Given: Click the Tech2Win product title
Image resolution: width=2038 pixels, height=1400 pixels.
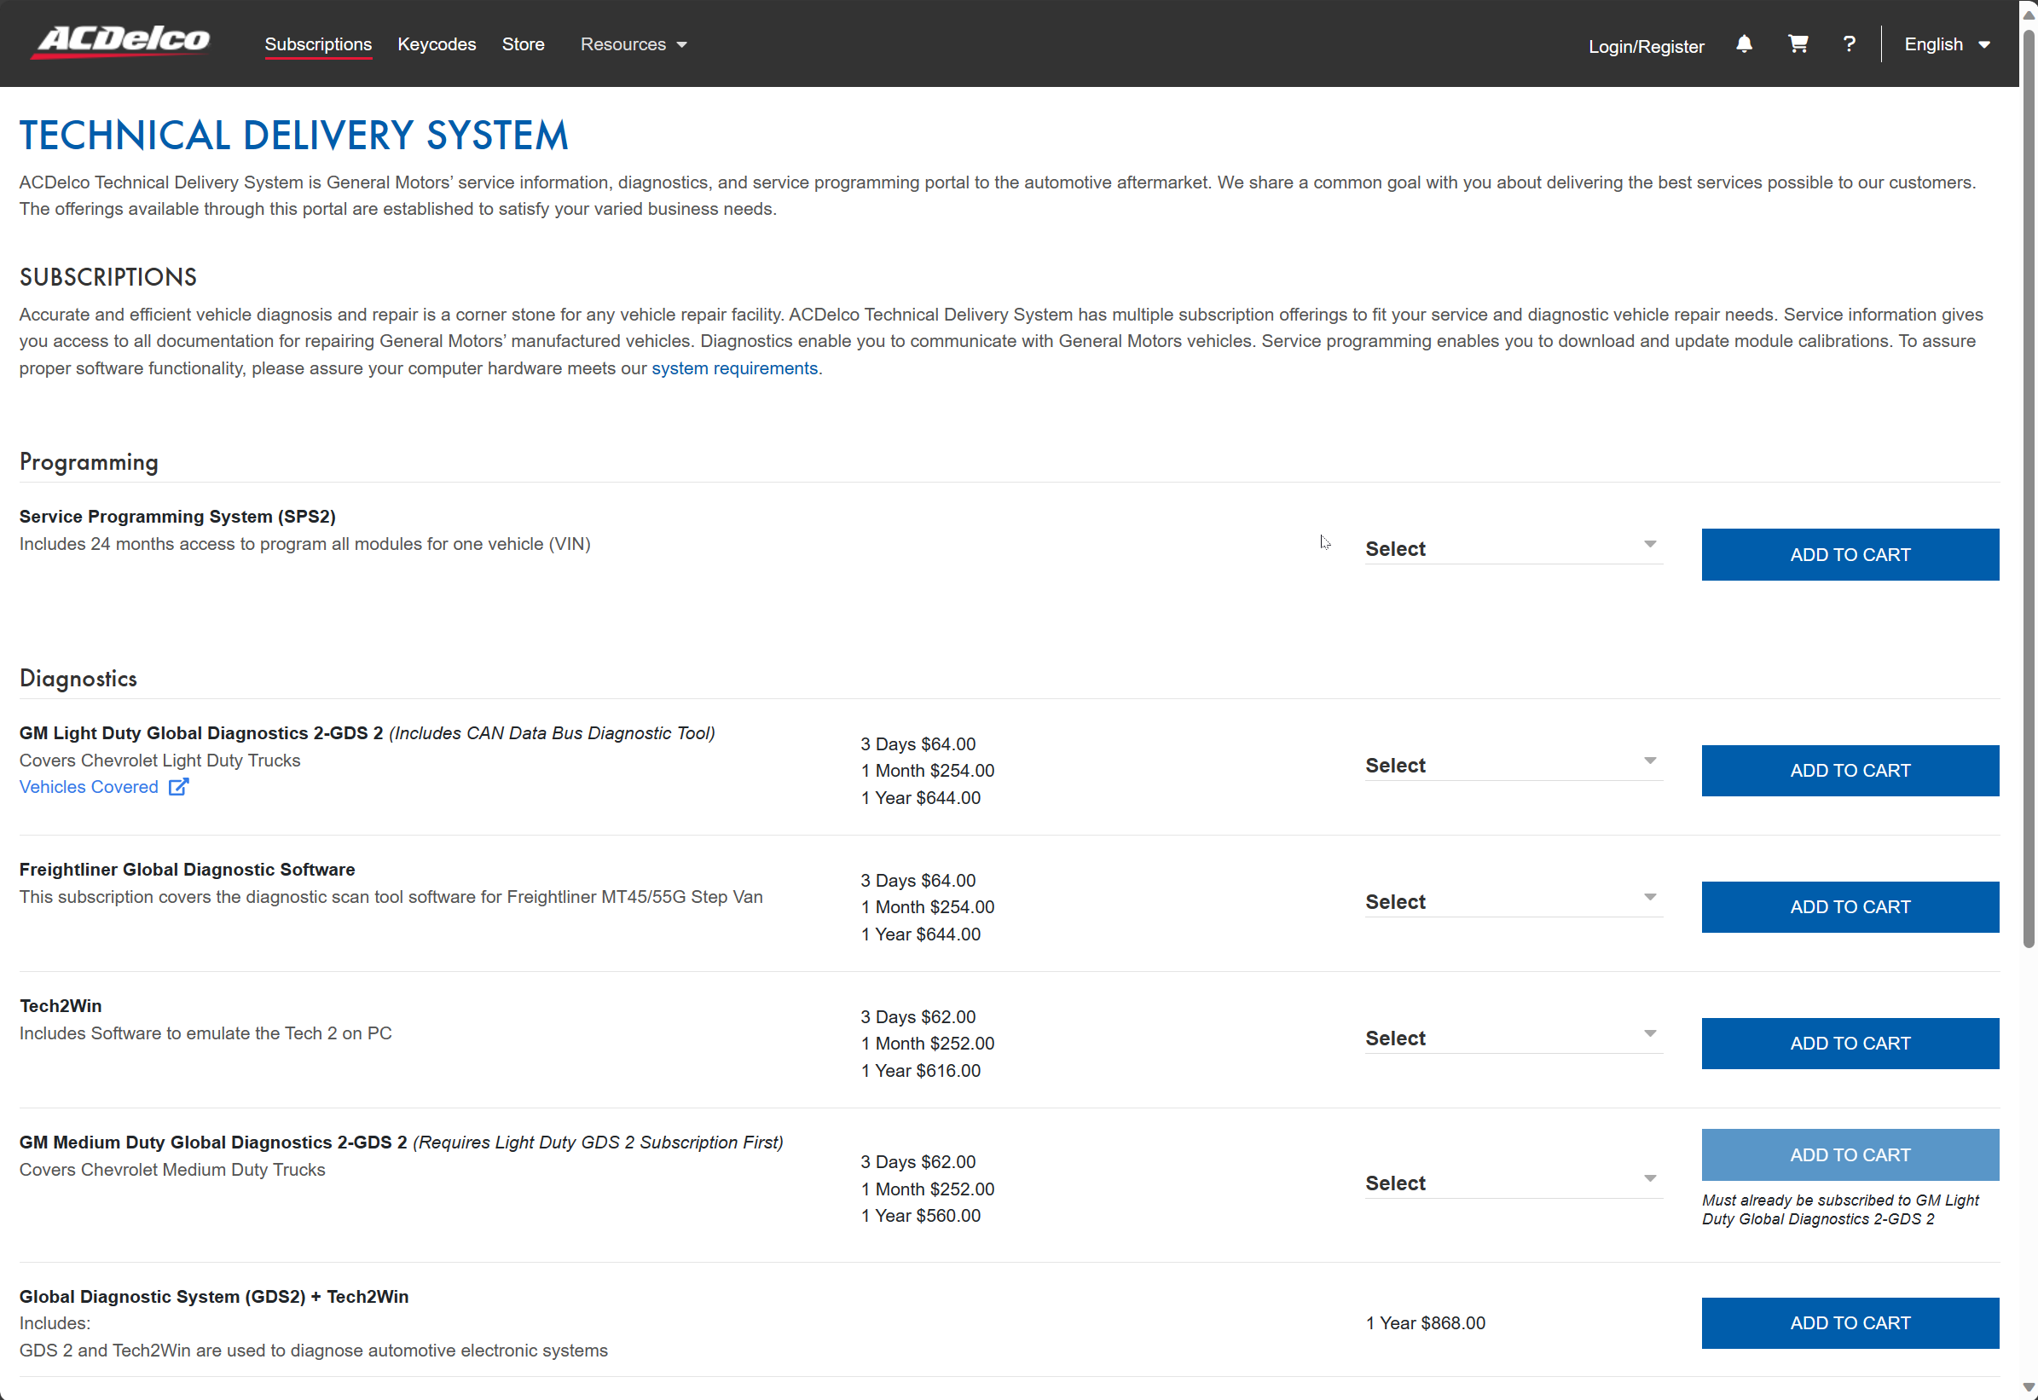Looking at the screenshot, I should pyautogui.click(x=61, y=1005).
